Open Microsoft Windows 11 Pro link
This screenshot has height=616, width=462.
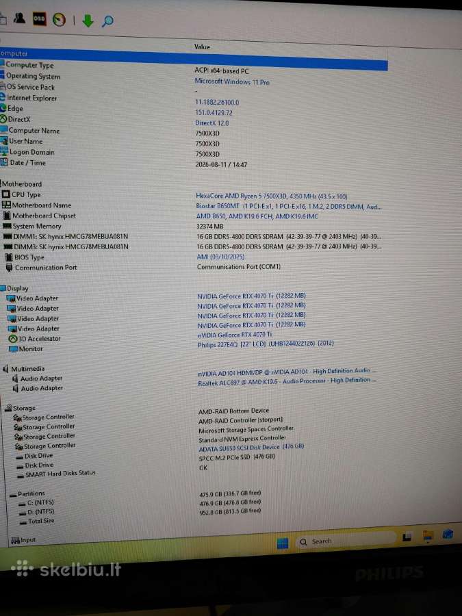click(x=232, y=81)
